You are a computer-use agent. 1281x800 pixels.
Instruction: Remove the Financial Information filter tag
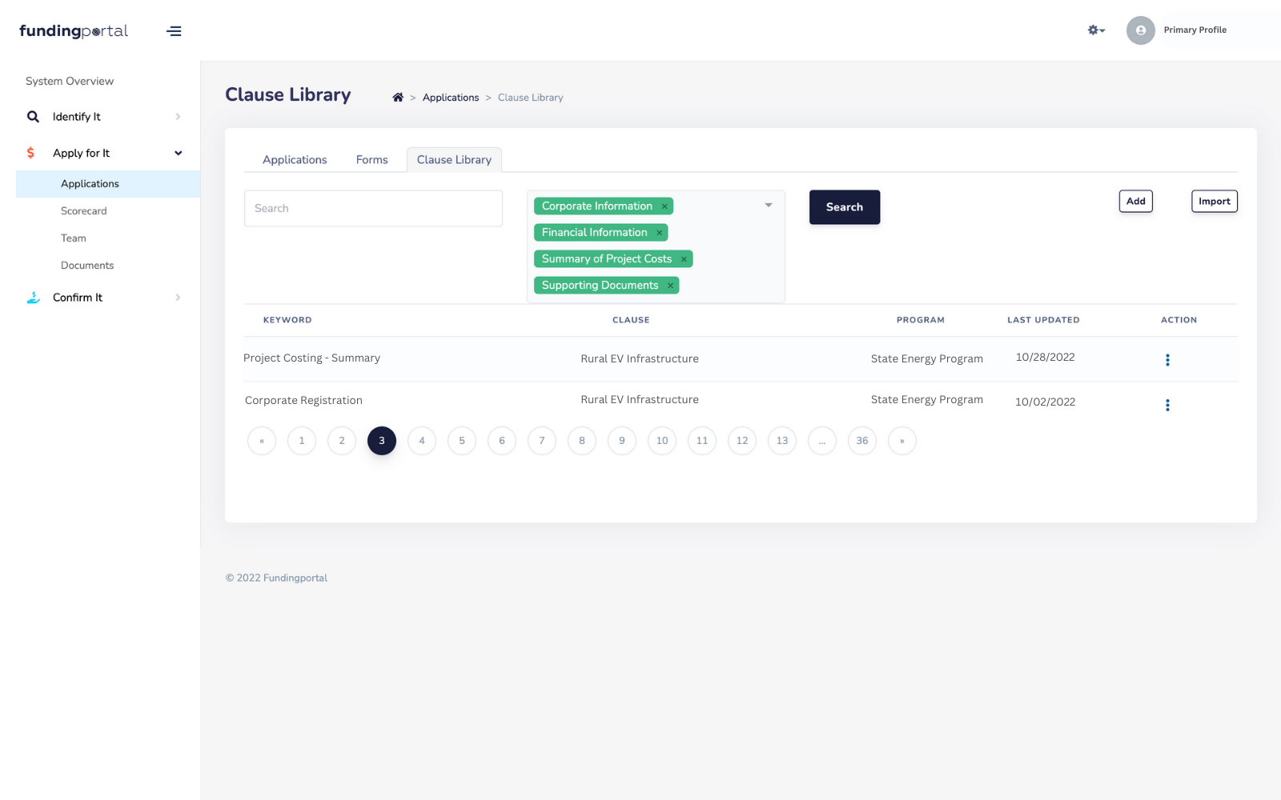coord(658,232)
